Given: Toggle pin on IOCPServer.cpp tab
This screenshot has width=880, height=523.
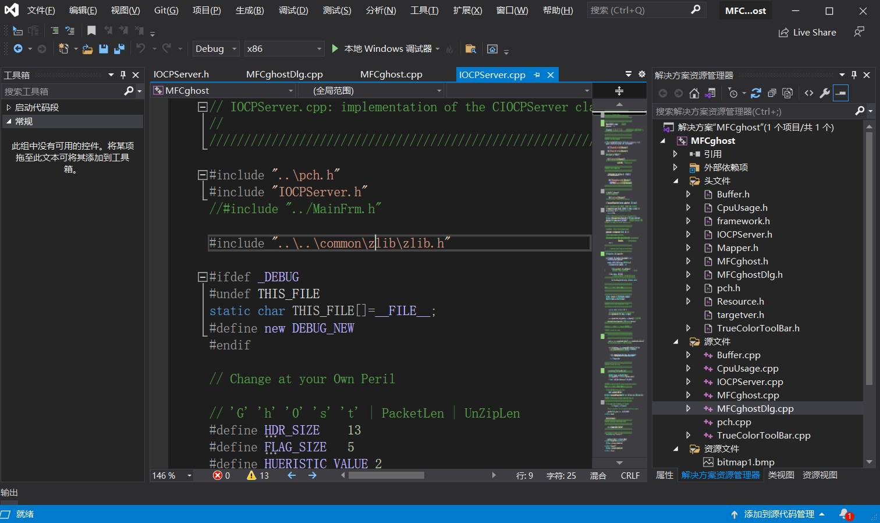Looking at the screenshot, I should (x=537, y=75).
